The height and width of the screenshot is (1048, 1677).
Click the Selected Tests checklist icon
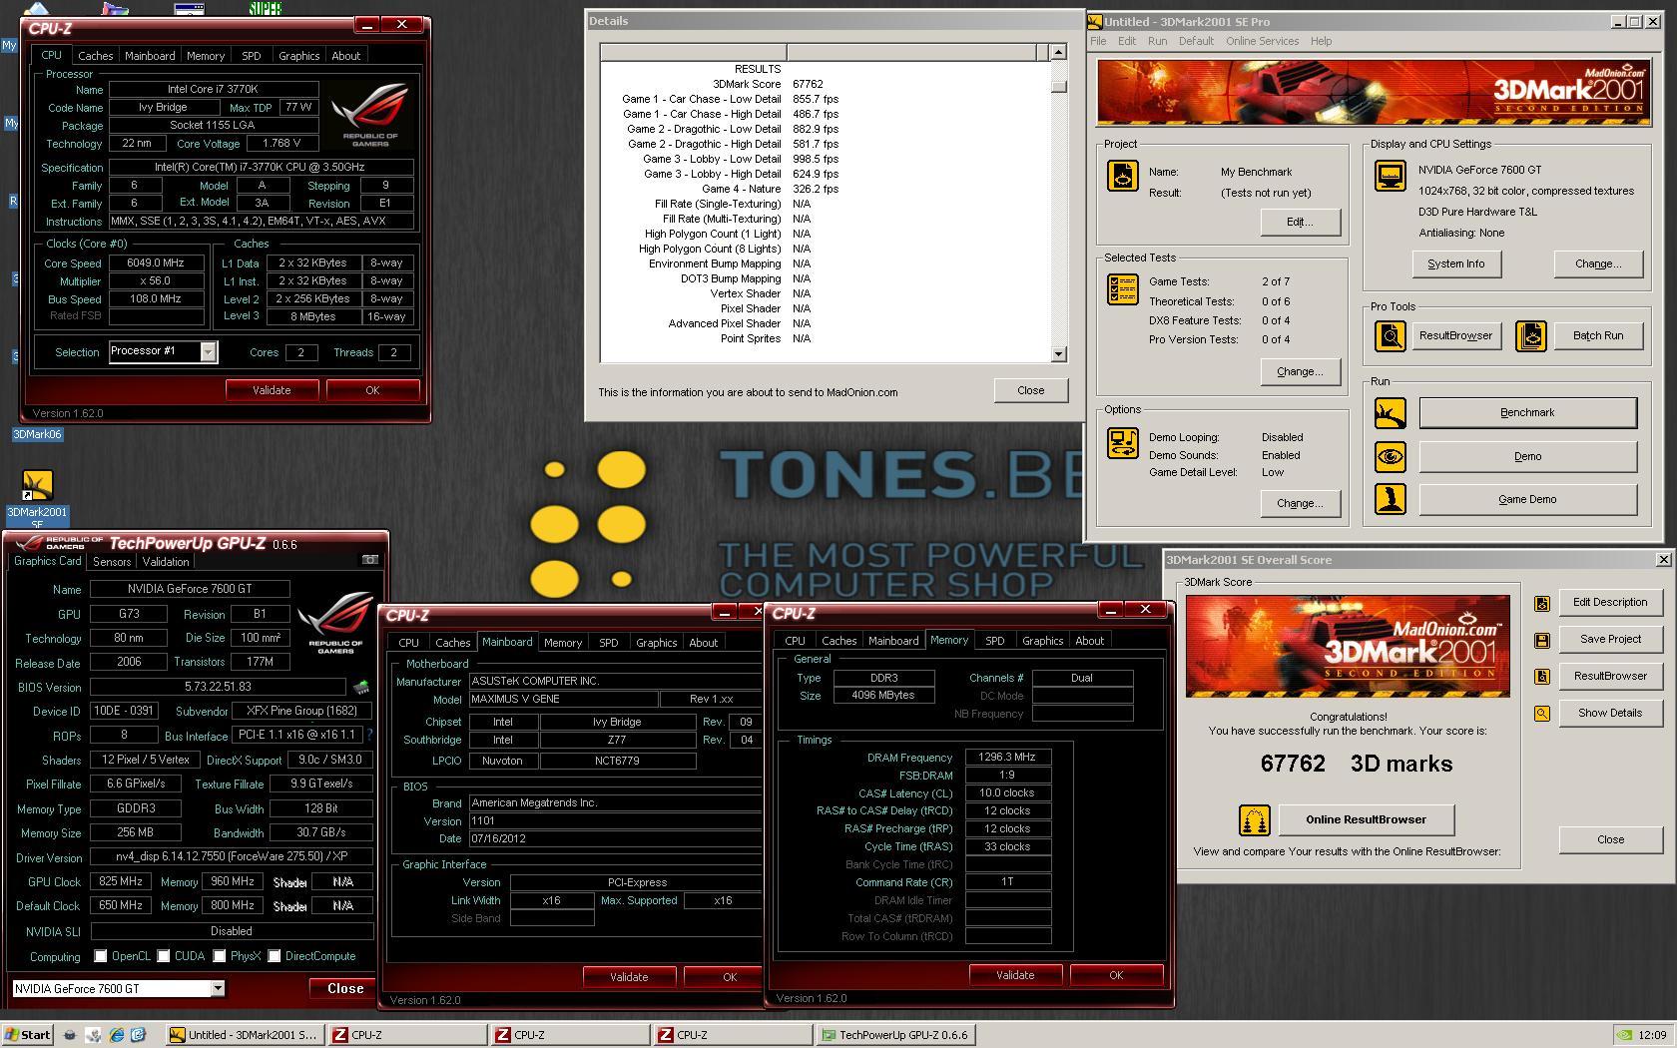click(1123, 289)
